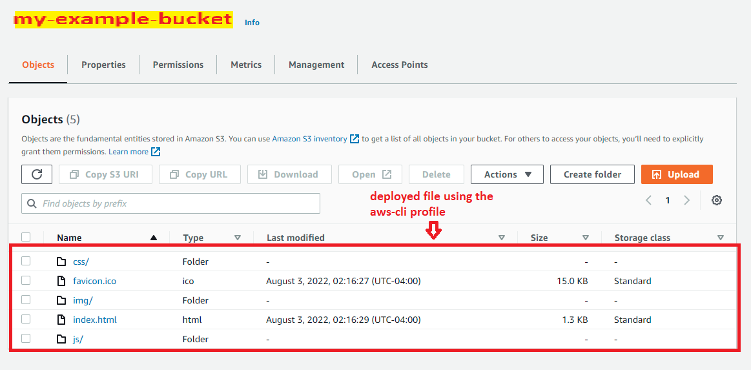Sort by Name column ascending arrow
The width and height of the screenshot is (751, 370).
[154, 238]
